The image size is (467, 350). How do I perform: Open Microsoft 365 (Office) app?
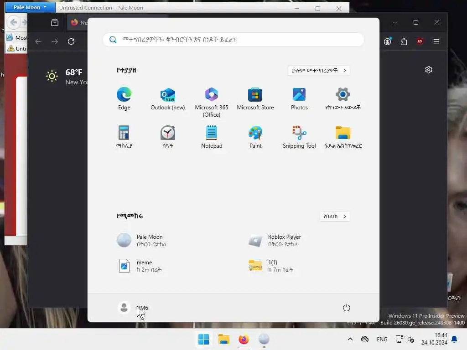click(212, 103)
